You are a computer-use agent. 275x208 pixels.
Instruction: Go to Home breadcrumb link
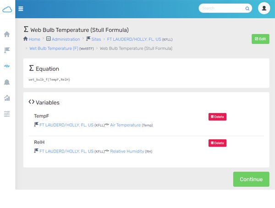34,39
